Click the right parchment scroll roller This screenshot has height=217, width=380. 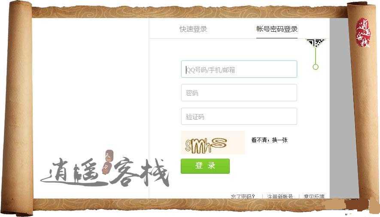362,108
